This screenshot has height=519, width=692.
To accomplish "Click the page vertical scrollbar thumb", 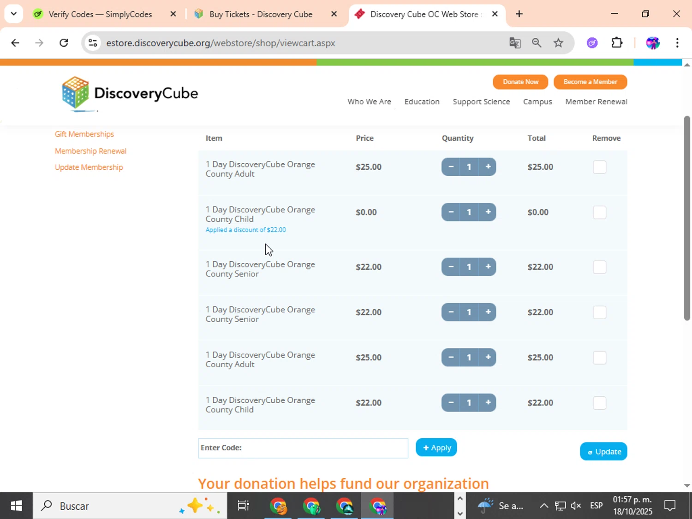I will pos(687,218).
